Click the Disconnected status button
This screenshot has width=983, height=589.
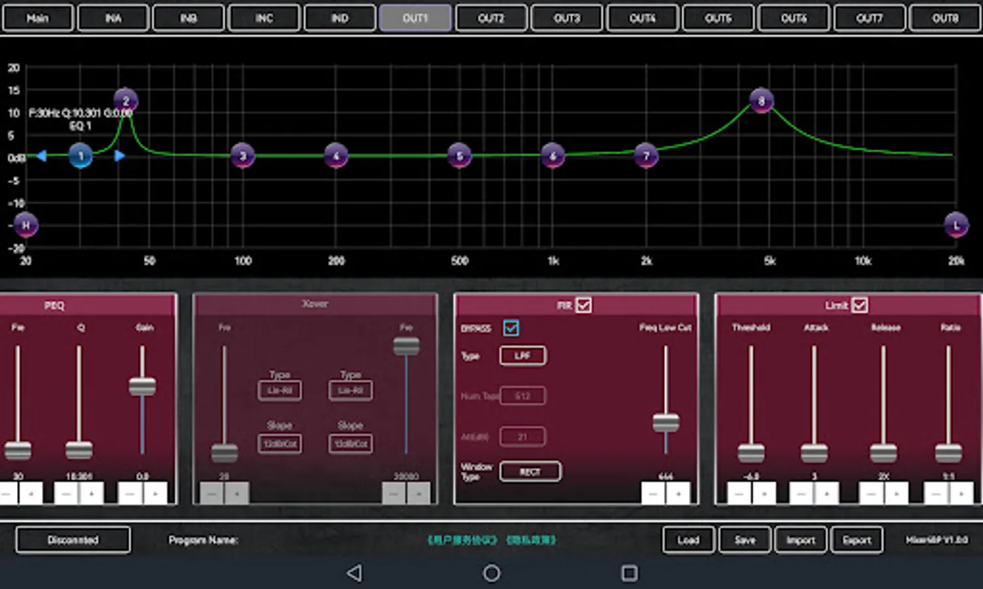coord(73,540)
